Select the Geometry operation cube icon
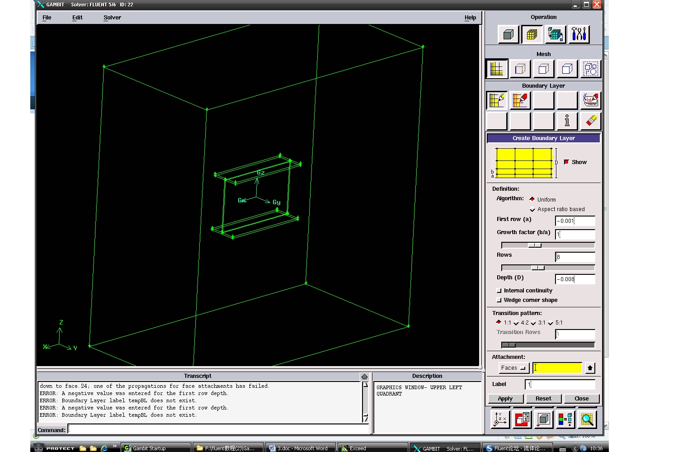 (x=508, y=34)
